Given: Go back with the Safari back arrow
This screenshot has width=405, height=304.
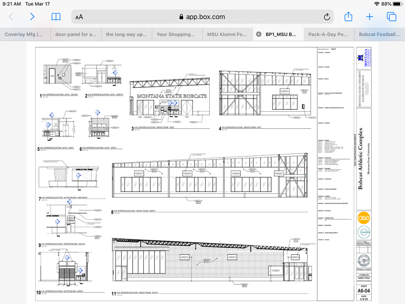Looking at the screenshot, I should click(x=11, y=17).
